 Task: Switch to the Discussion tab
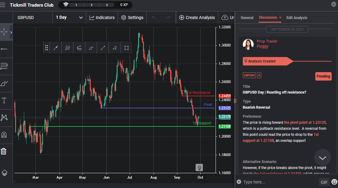(x=268, y=18)
